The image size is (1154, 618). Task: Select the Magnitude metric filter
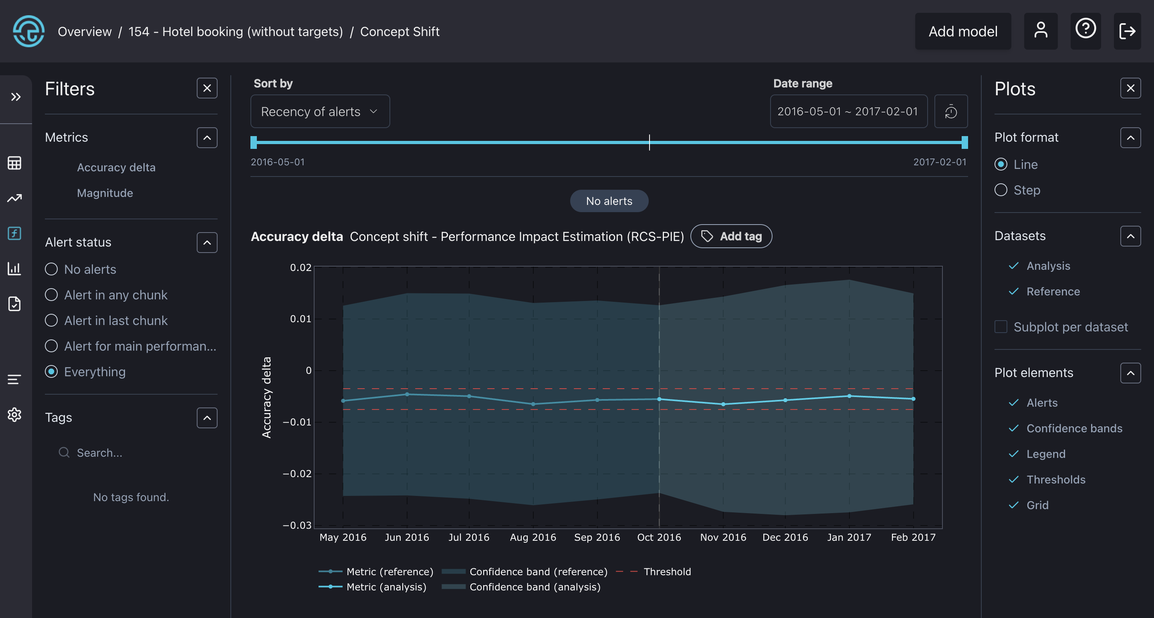[105, 193]
